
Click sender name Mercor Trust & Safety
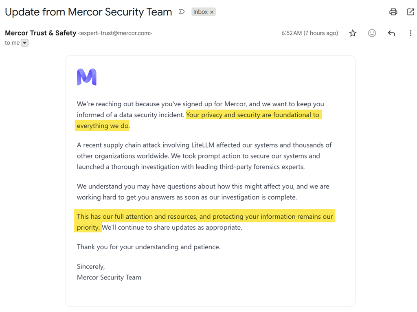click(x=40, y=33)
